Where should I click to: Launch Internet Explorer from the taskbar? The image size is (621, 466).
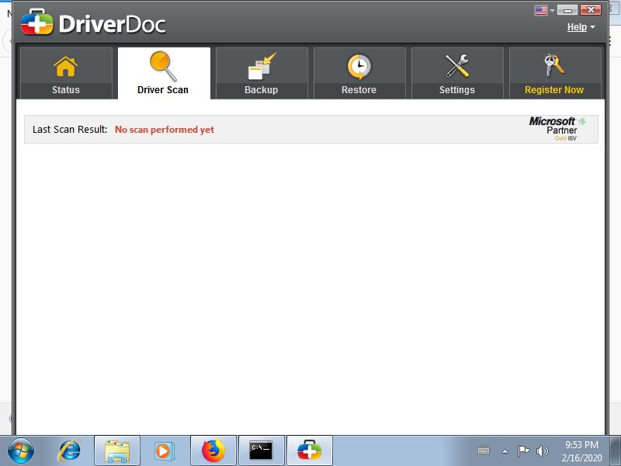(x=69, y=450)
